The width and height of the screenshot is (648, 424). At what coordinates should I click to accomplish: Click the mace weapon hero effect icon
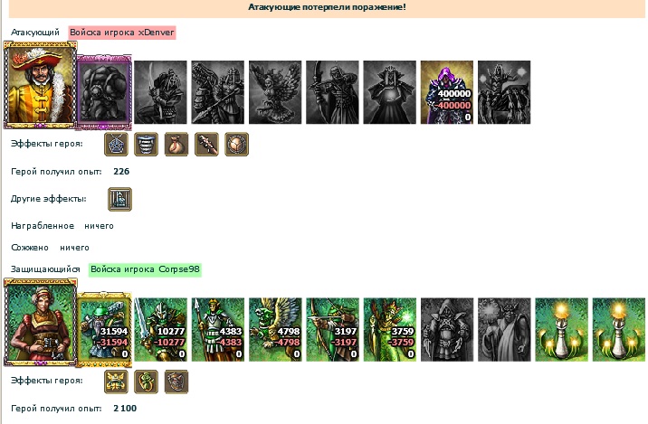click(206, 144)
